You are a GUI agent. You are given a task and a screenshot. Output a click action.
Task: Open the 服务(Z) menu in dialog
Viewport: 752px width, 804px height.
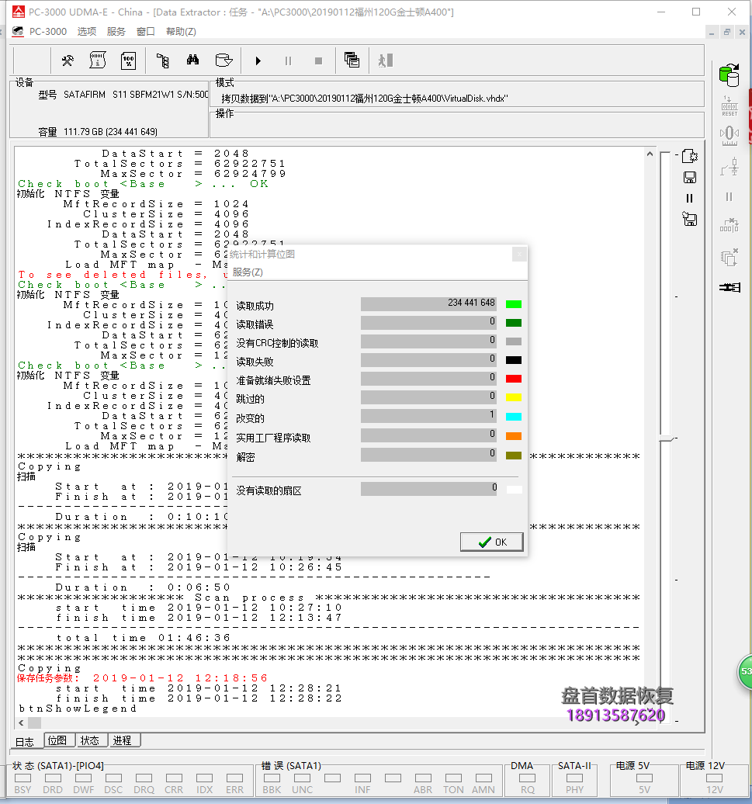(248, 272)
